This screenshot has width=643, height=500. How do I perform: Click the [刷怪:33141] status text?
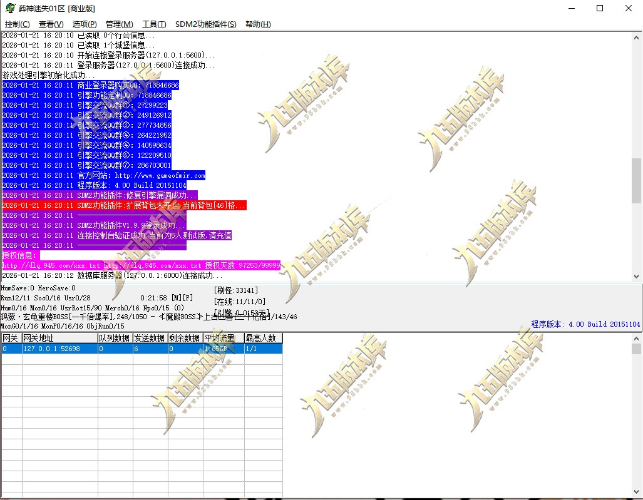point(236,290)
